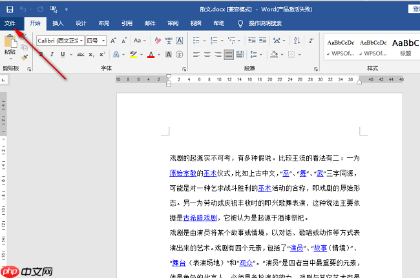Click the 操作说明搜索 search box
This screenshot has height=278, width=420.
click(x=265, y=23)
